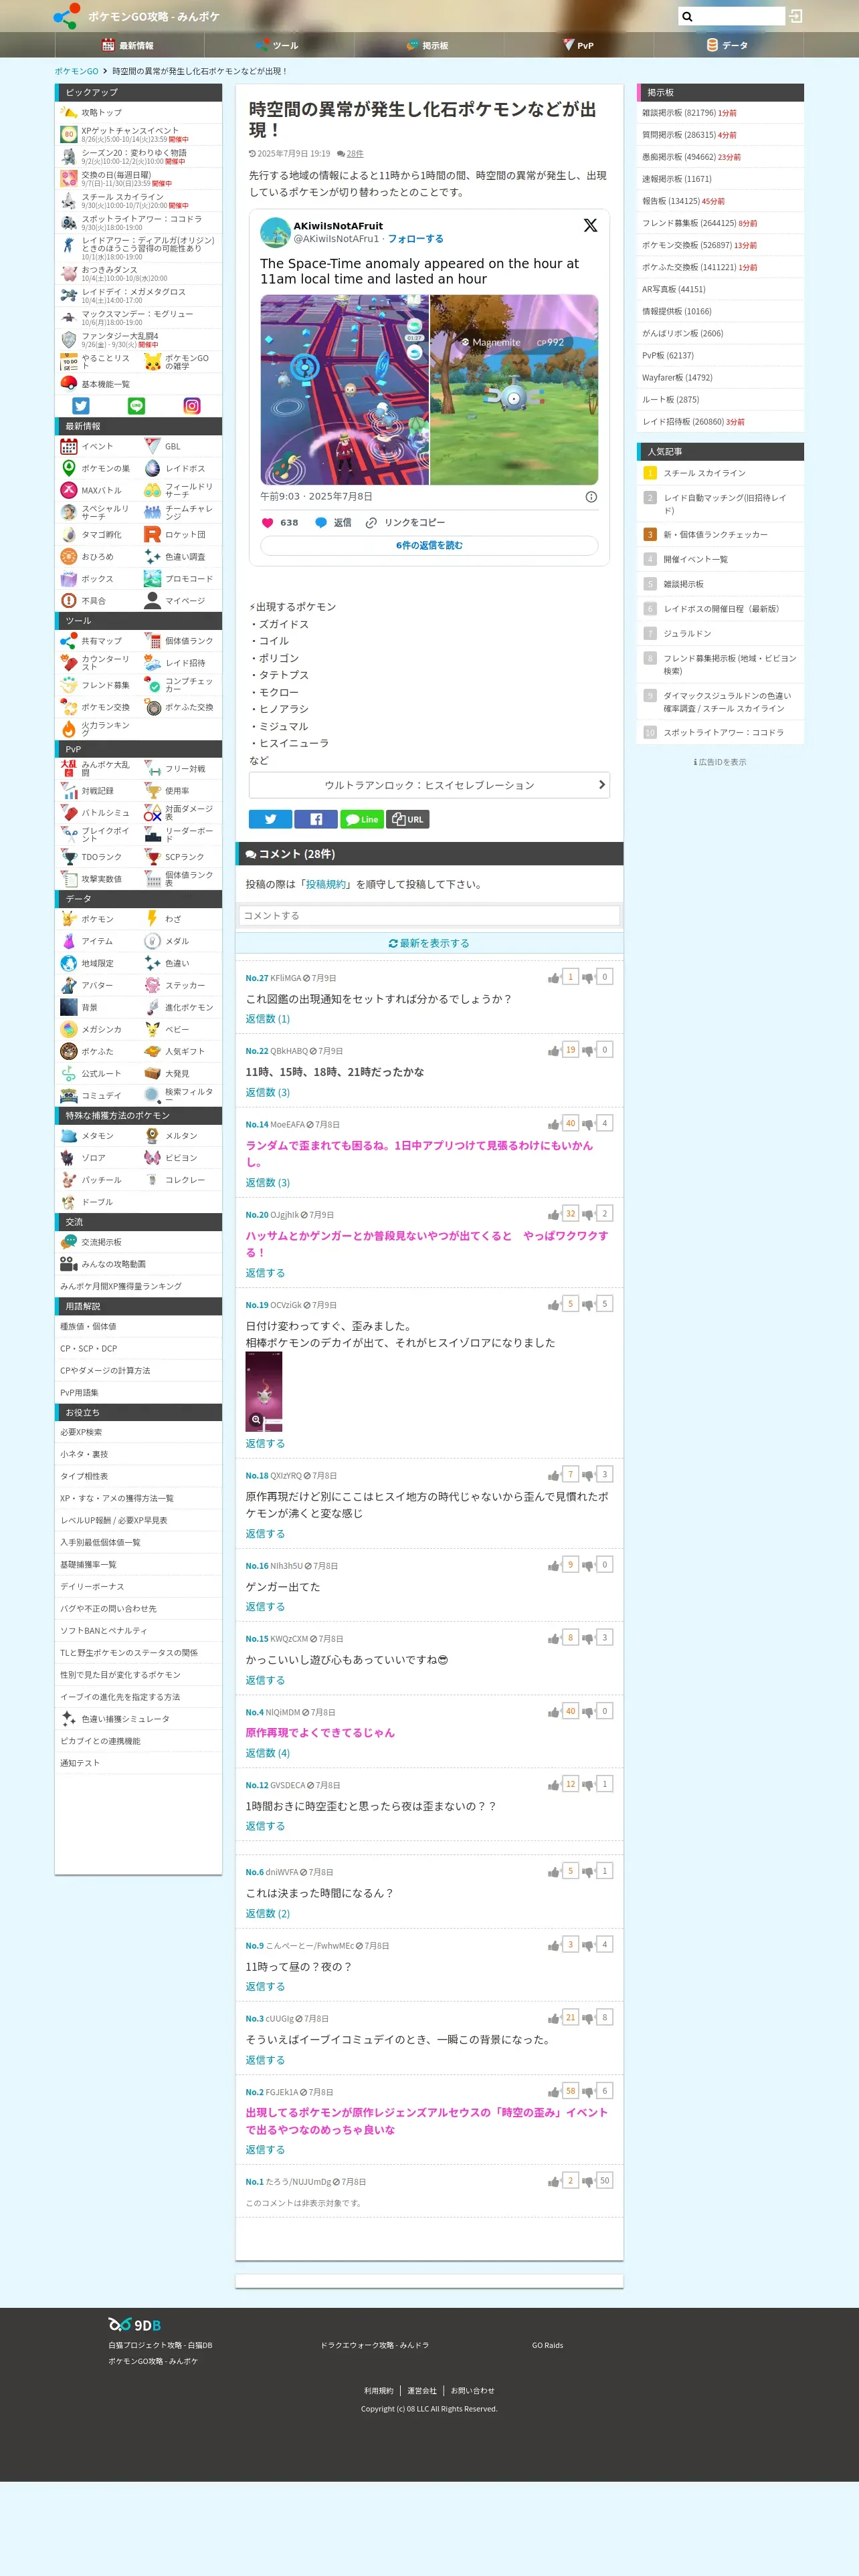Open 広告IDを表示 link
The width and height of the screenshot is (859, 2576).
coord(720,762)
